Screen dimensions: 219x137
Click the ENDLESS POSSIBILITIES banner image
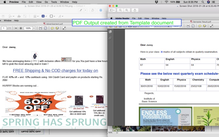(166, 116)
